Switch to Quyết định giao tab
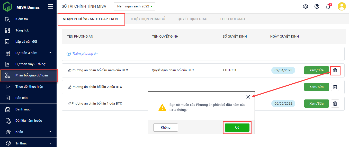 [192, 19]
